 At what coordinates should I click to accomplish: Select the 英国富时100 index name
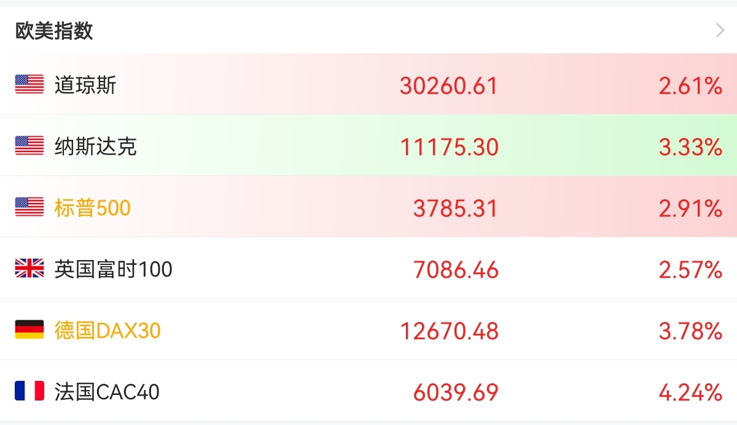pyautogui.click(x=113, y=269)
